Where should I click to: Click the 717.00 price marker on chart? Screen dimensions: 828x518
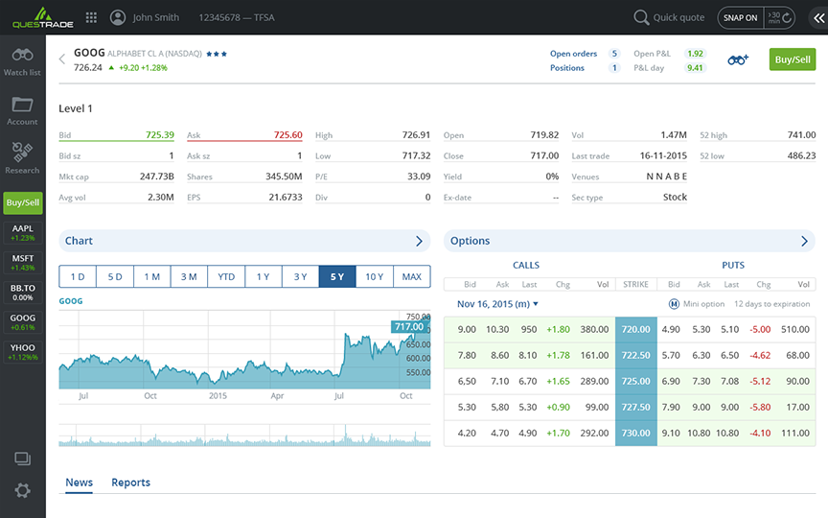coord(409,327)
